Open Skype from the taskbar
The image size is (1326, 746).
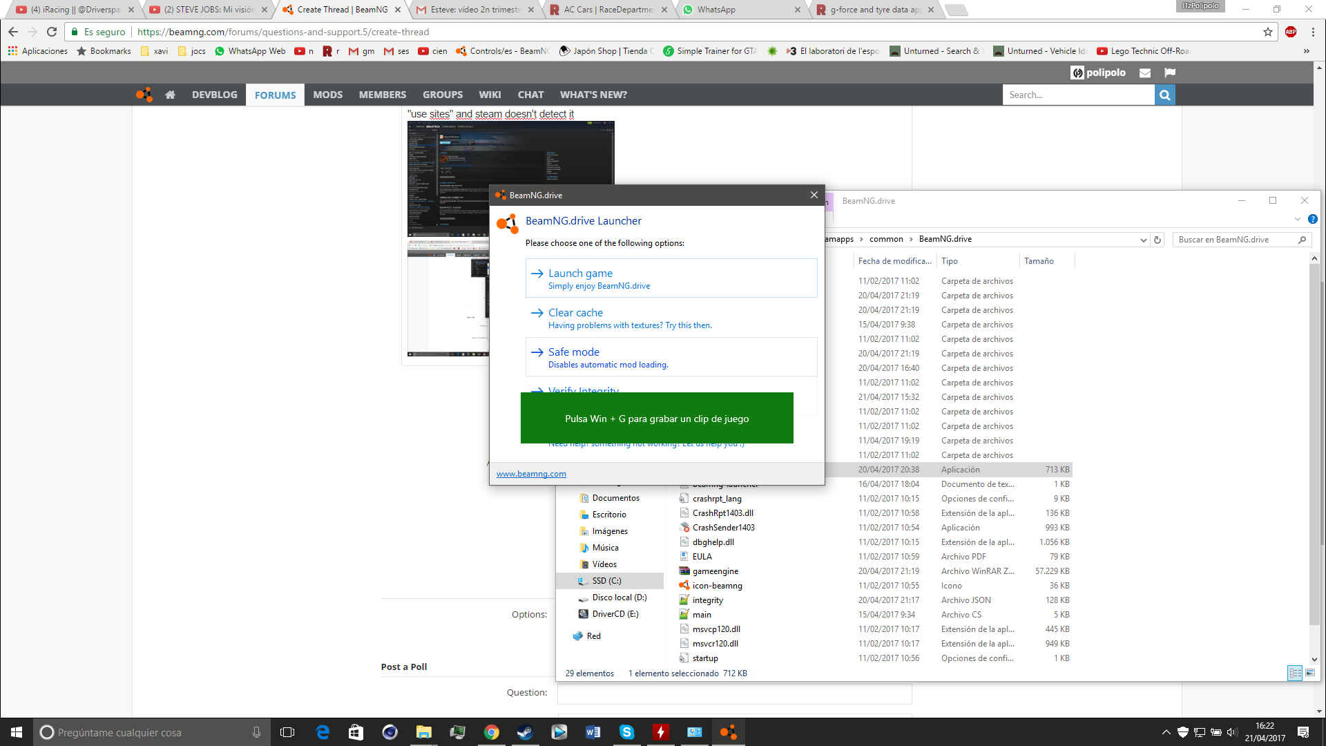tap(626, 732)
